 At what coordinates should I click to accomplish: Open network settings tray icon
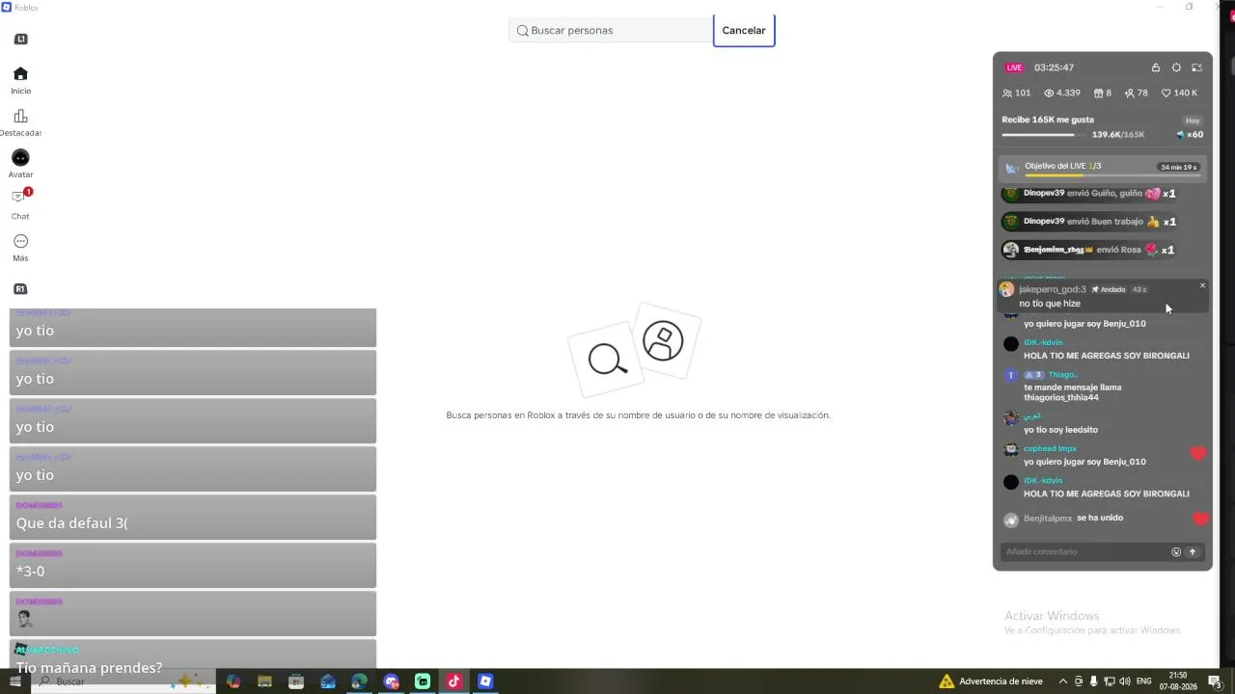coord(1110,681)
